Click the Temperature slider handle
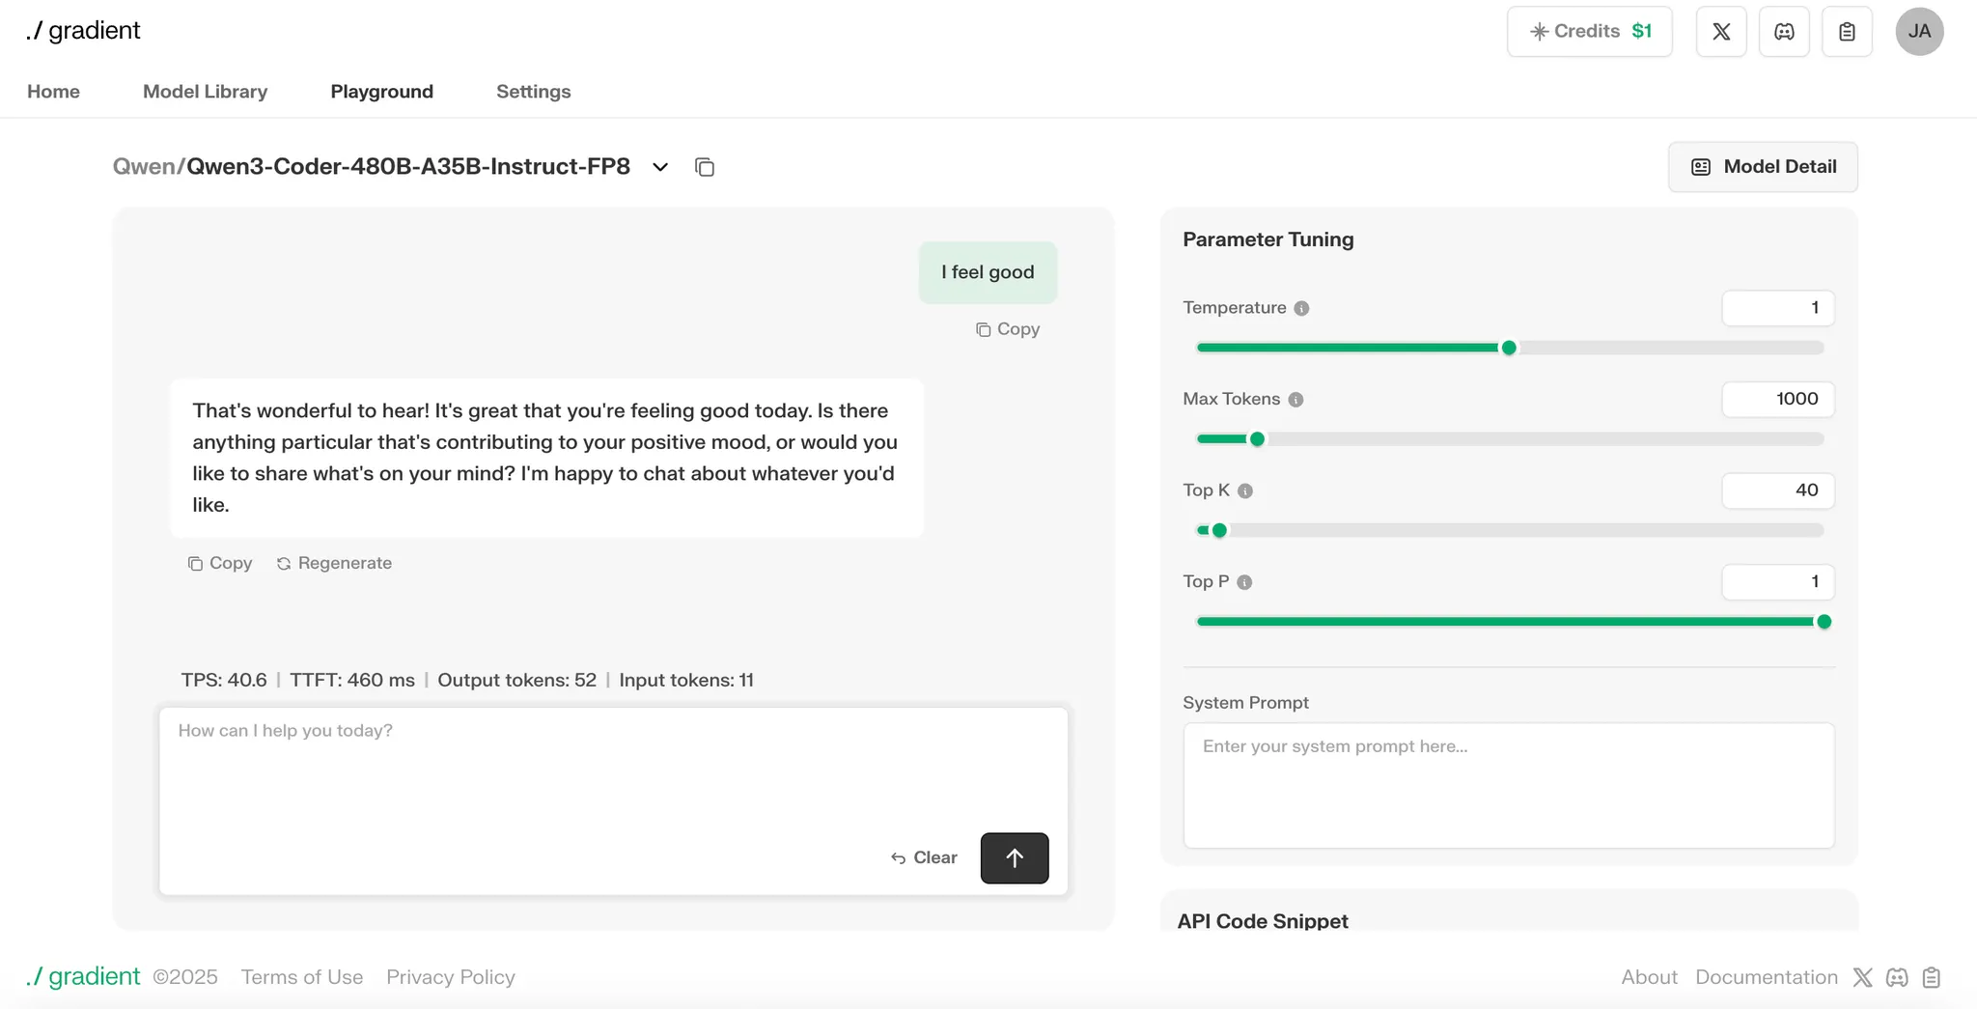The height and width of the screenshot is (1009, 1977). [x=1509, y=348]
